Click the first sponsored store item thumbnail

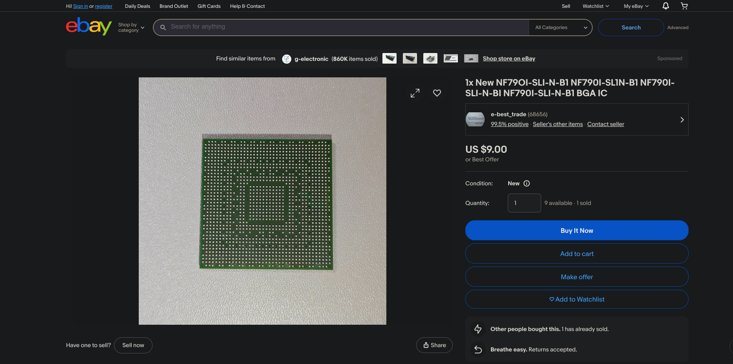pyautogui.click(x=389, y=59)
